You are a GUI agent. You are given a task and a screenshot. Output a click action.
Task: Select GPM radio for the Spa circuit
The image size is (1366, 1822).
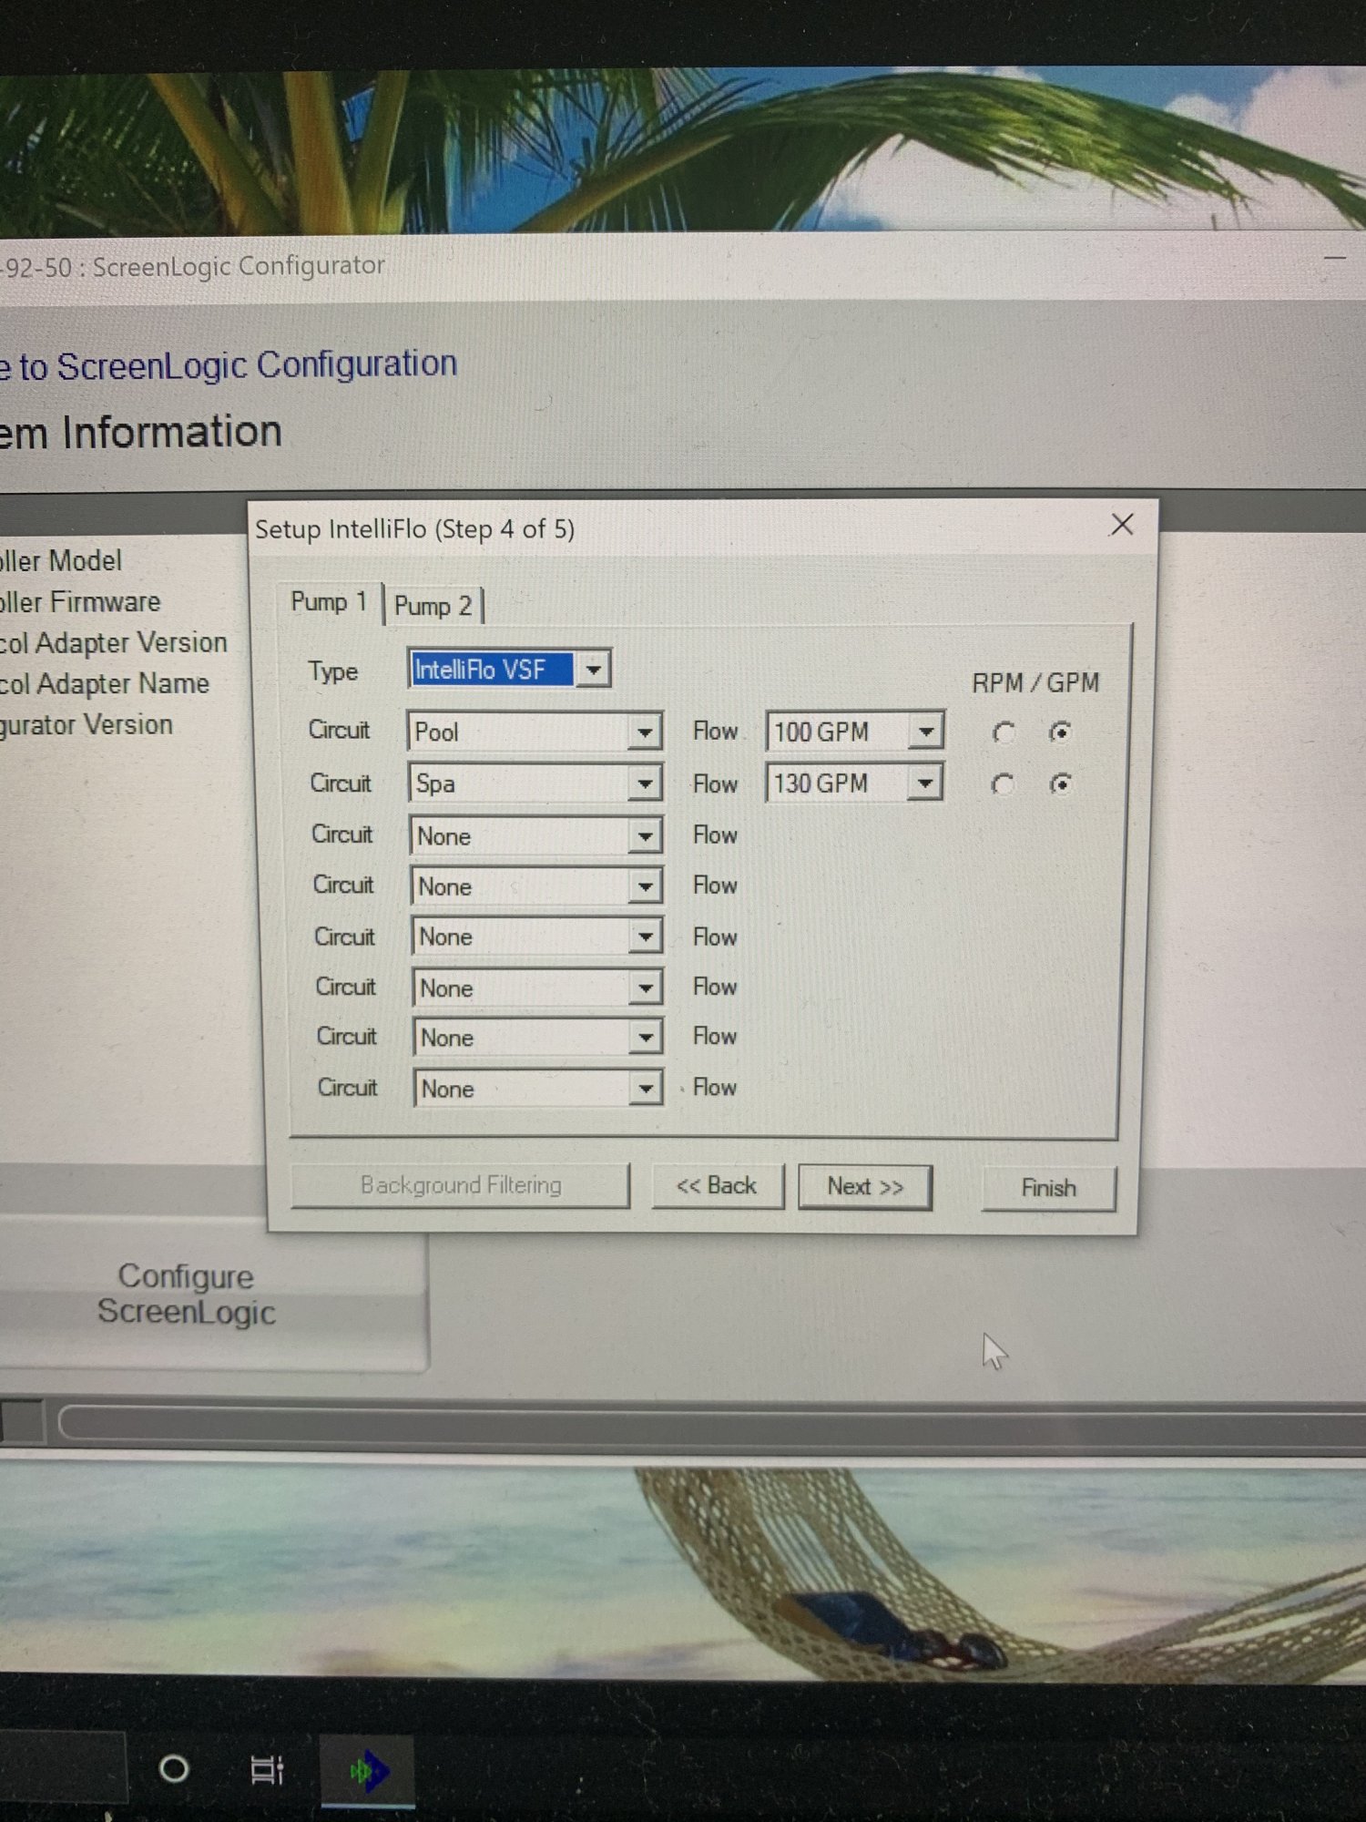point(1060,783)
